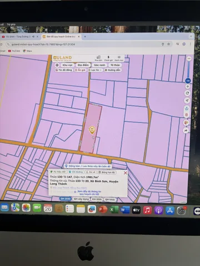Viewport: 200px width, 266px height.
Task: Open Excel from the dock
Action: 114,210
